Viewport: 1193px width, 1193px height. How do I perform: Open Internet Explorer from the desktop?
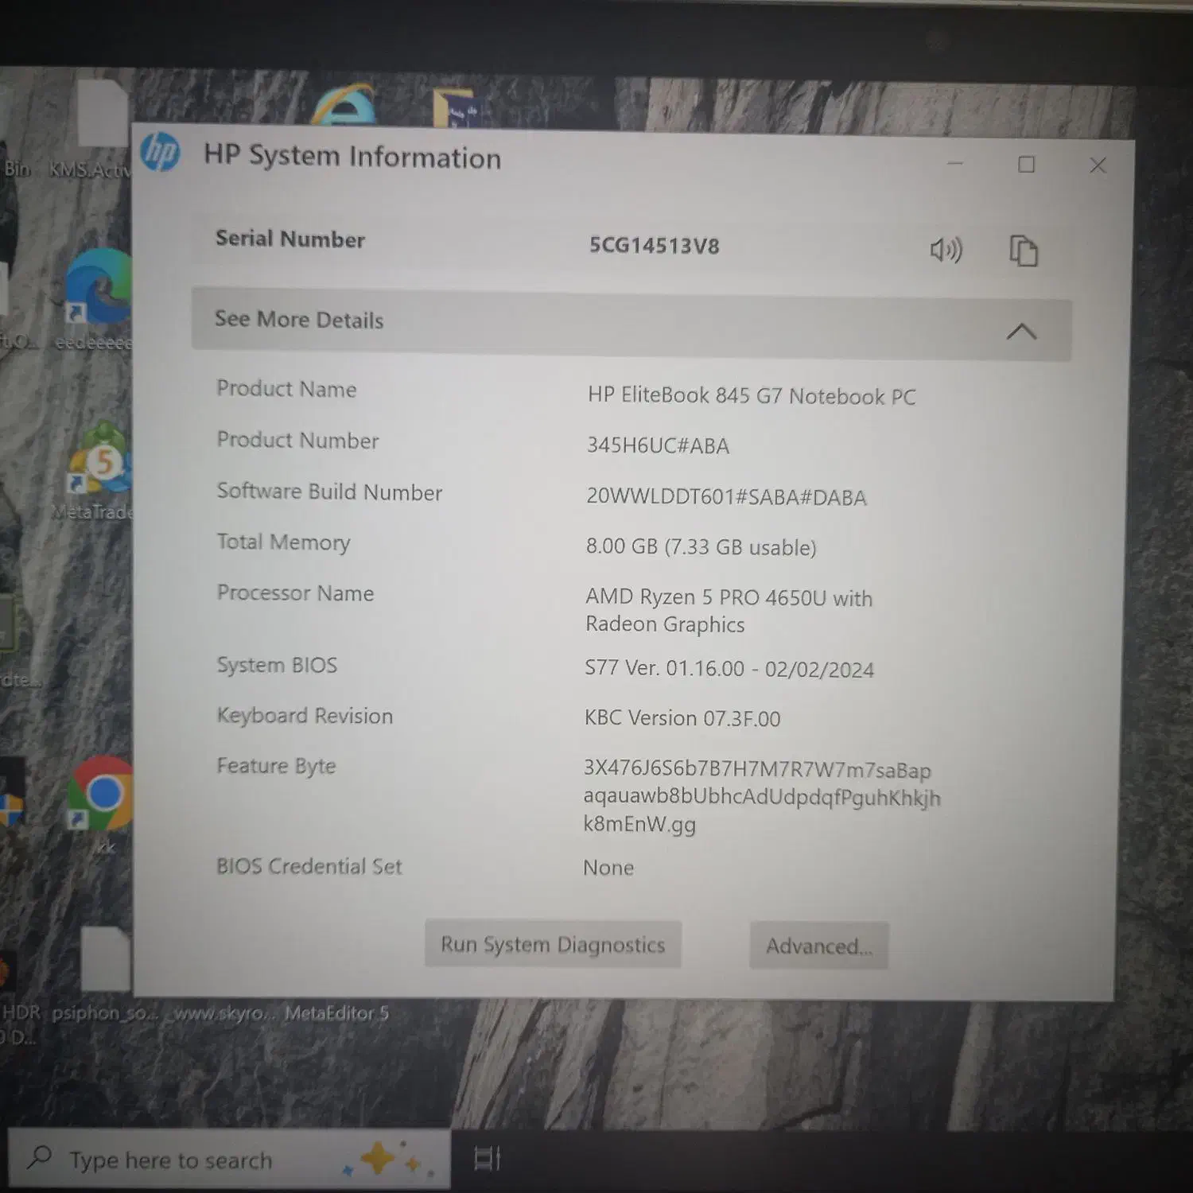[344, 105]
